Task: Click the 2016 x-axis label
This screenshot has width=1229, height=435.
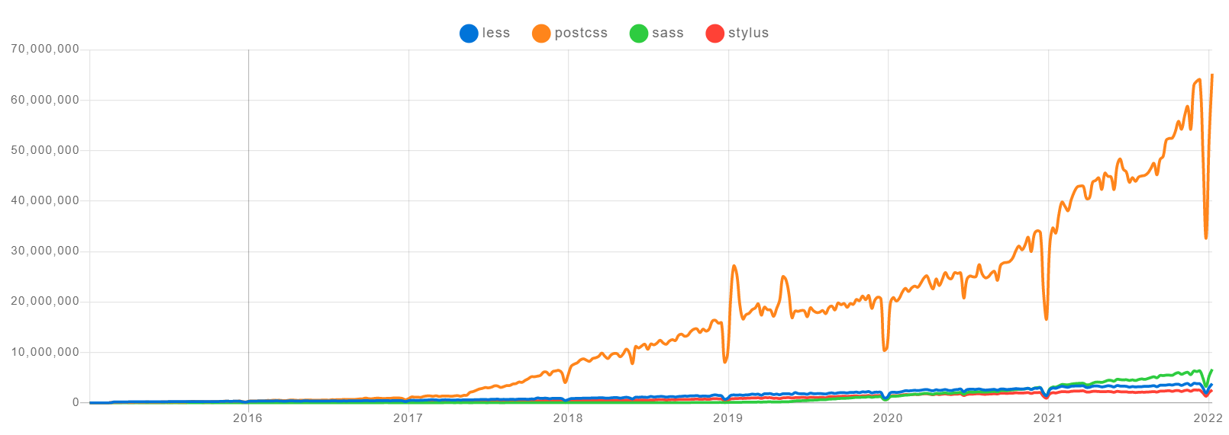Action: [248, 417]
